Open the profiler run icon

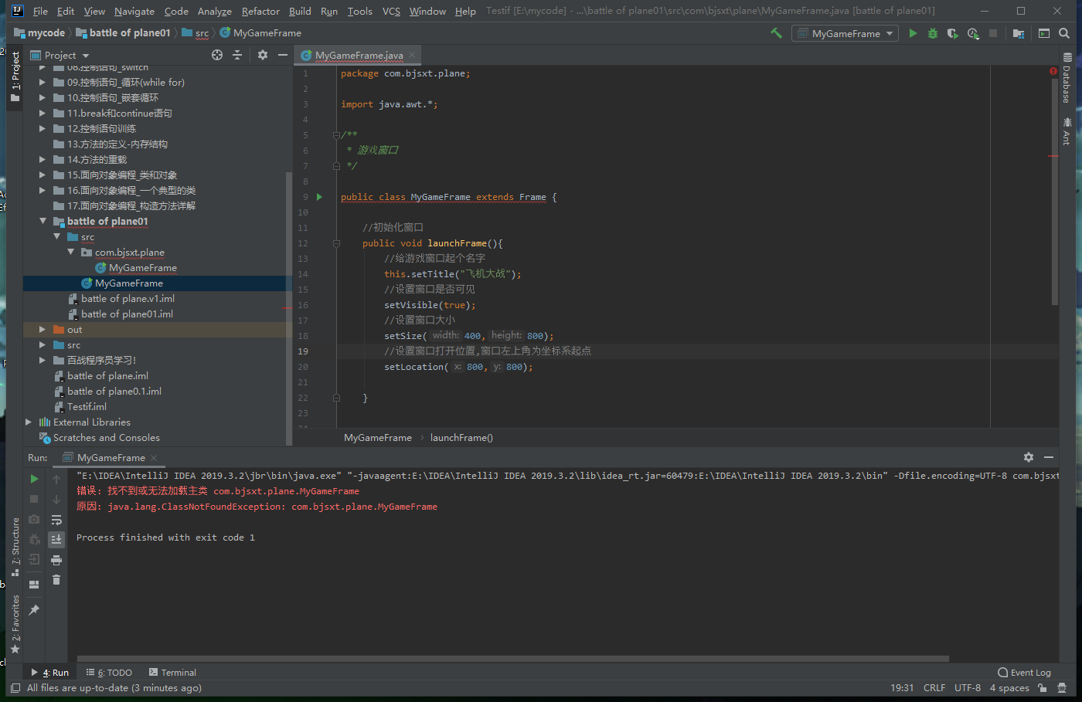tap(973, 33)
